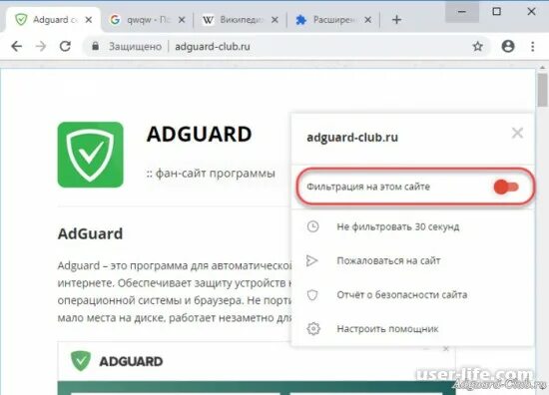Screen dimensions: 549x395
Task: Reload the current page
Action: pyautogui.click(x=65, y=46)
